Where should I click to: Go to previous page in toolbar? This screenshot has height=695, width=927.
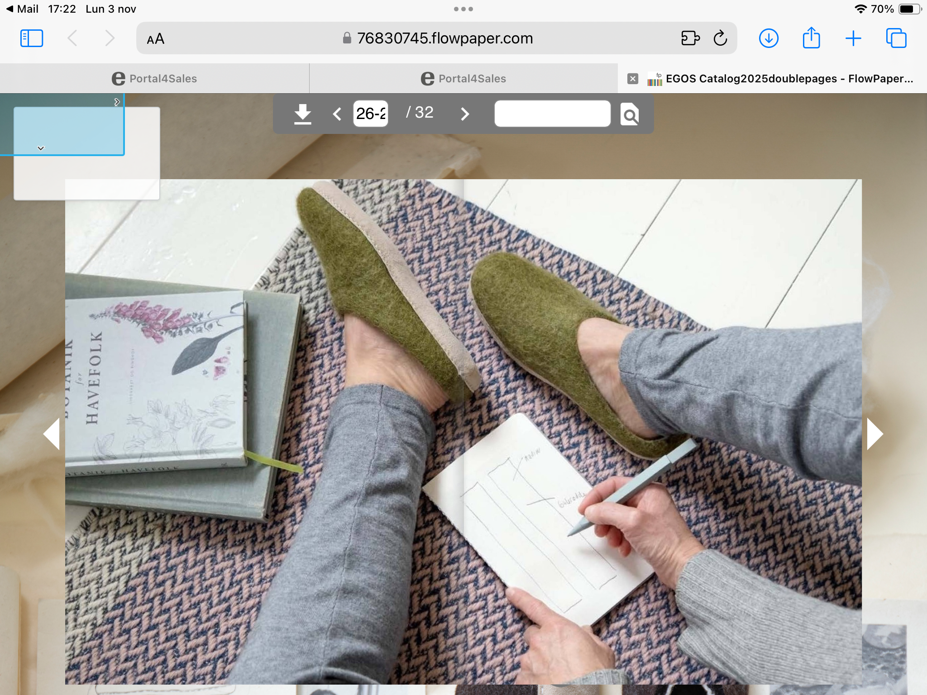pos(337,114)
